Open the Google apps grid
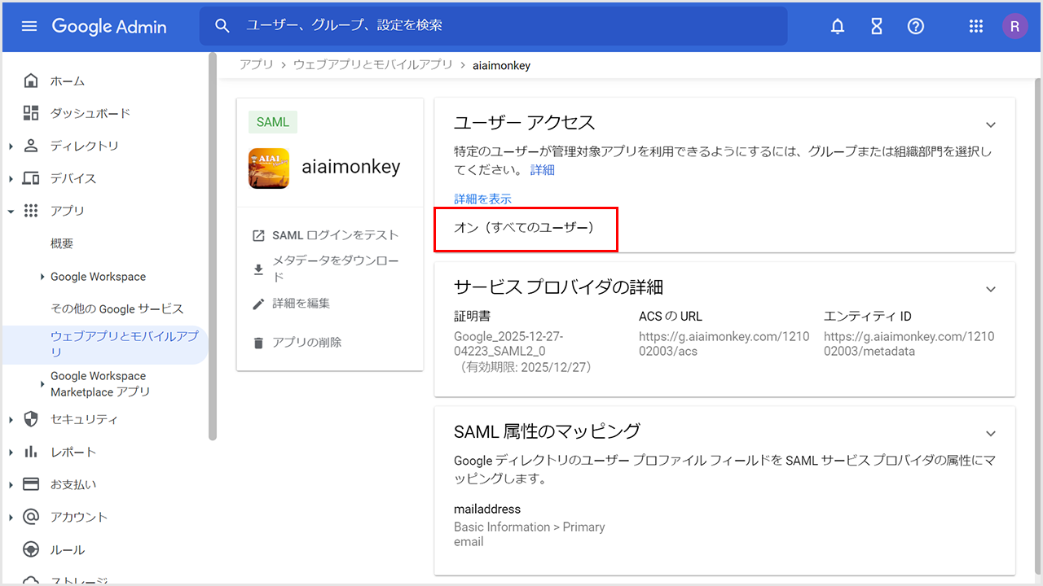The height and width of the screenshot is (586, 1043). click(x=976, y=26)
